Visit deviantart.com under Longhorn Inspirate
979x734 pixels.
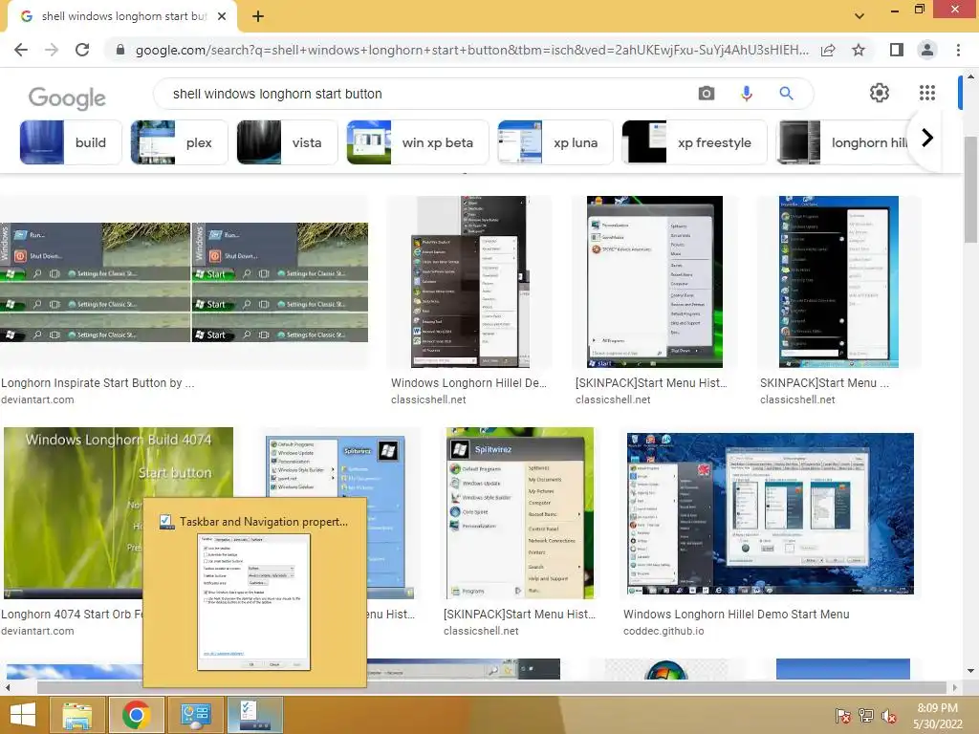37,399
